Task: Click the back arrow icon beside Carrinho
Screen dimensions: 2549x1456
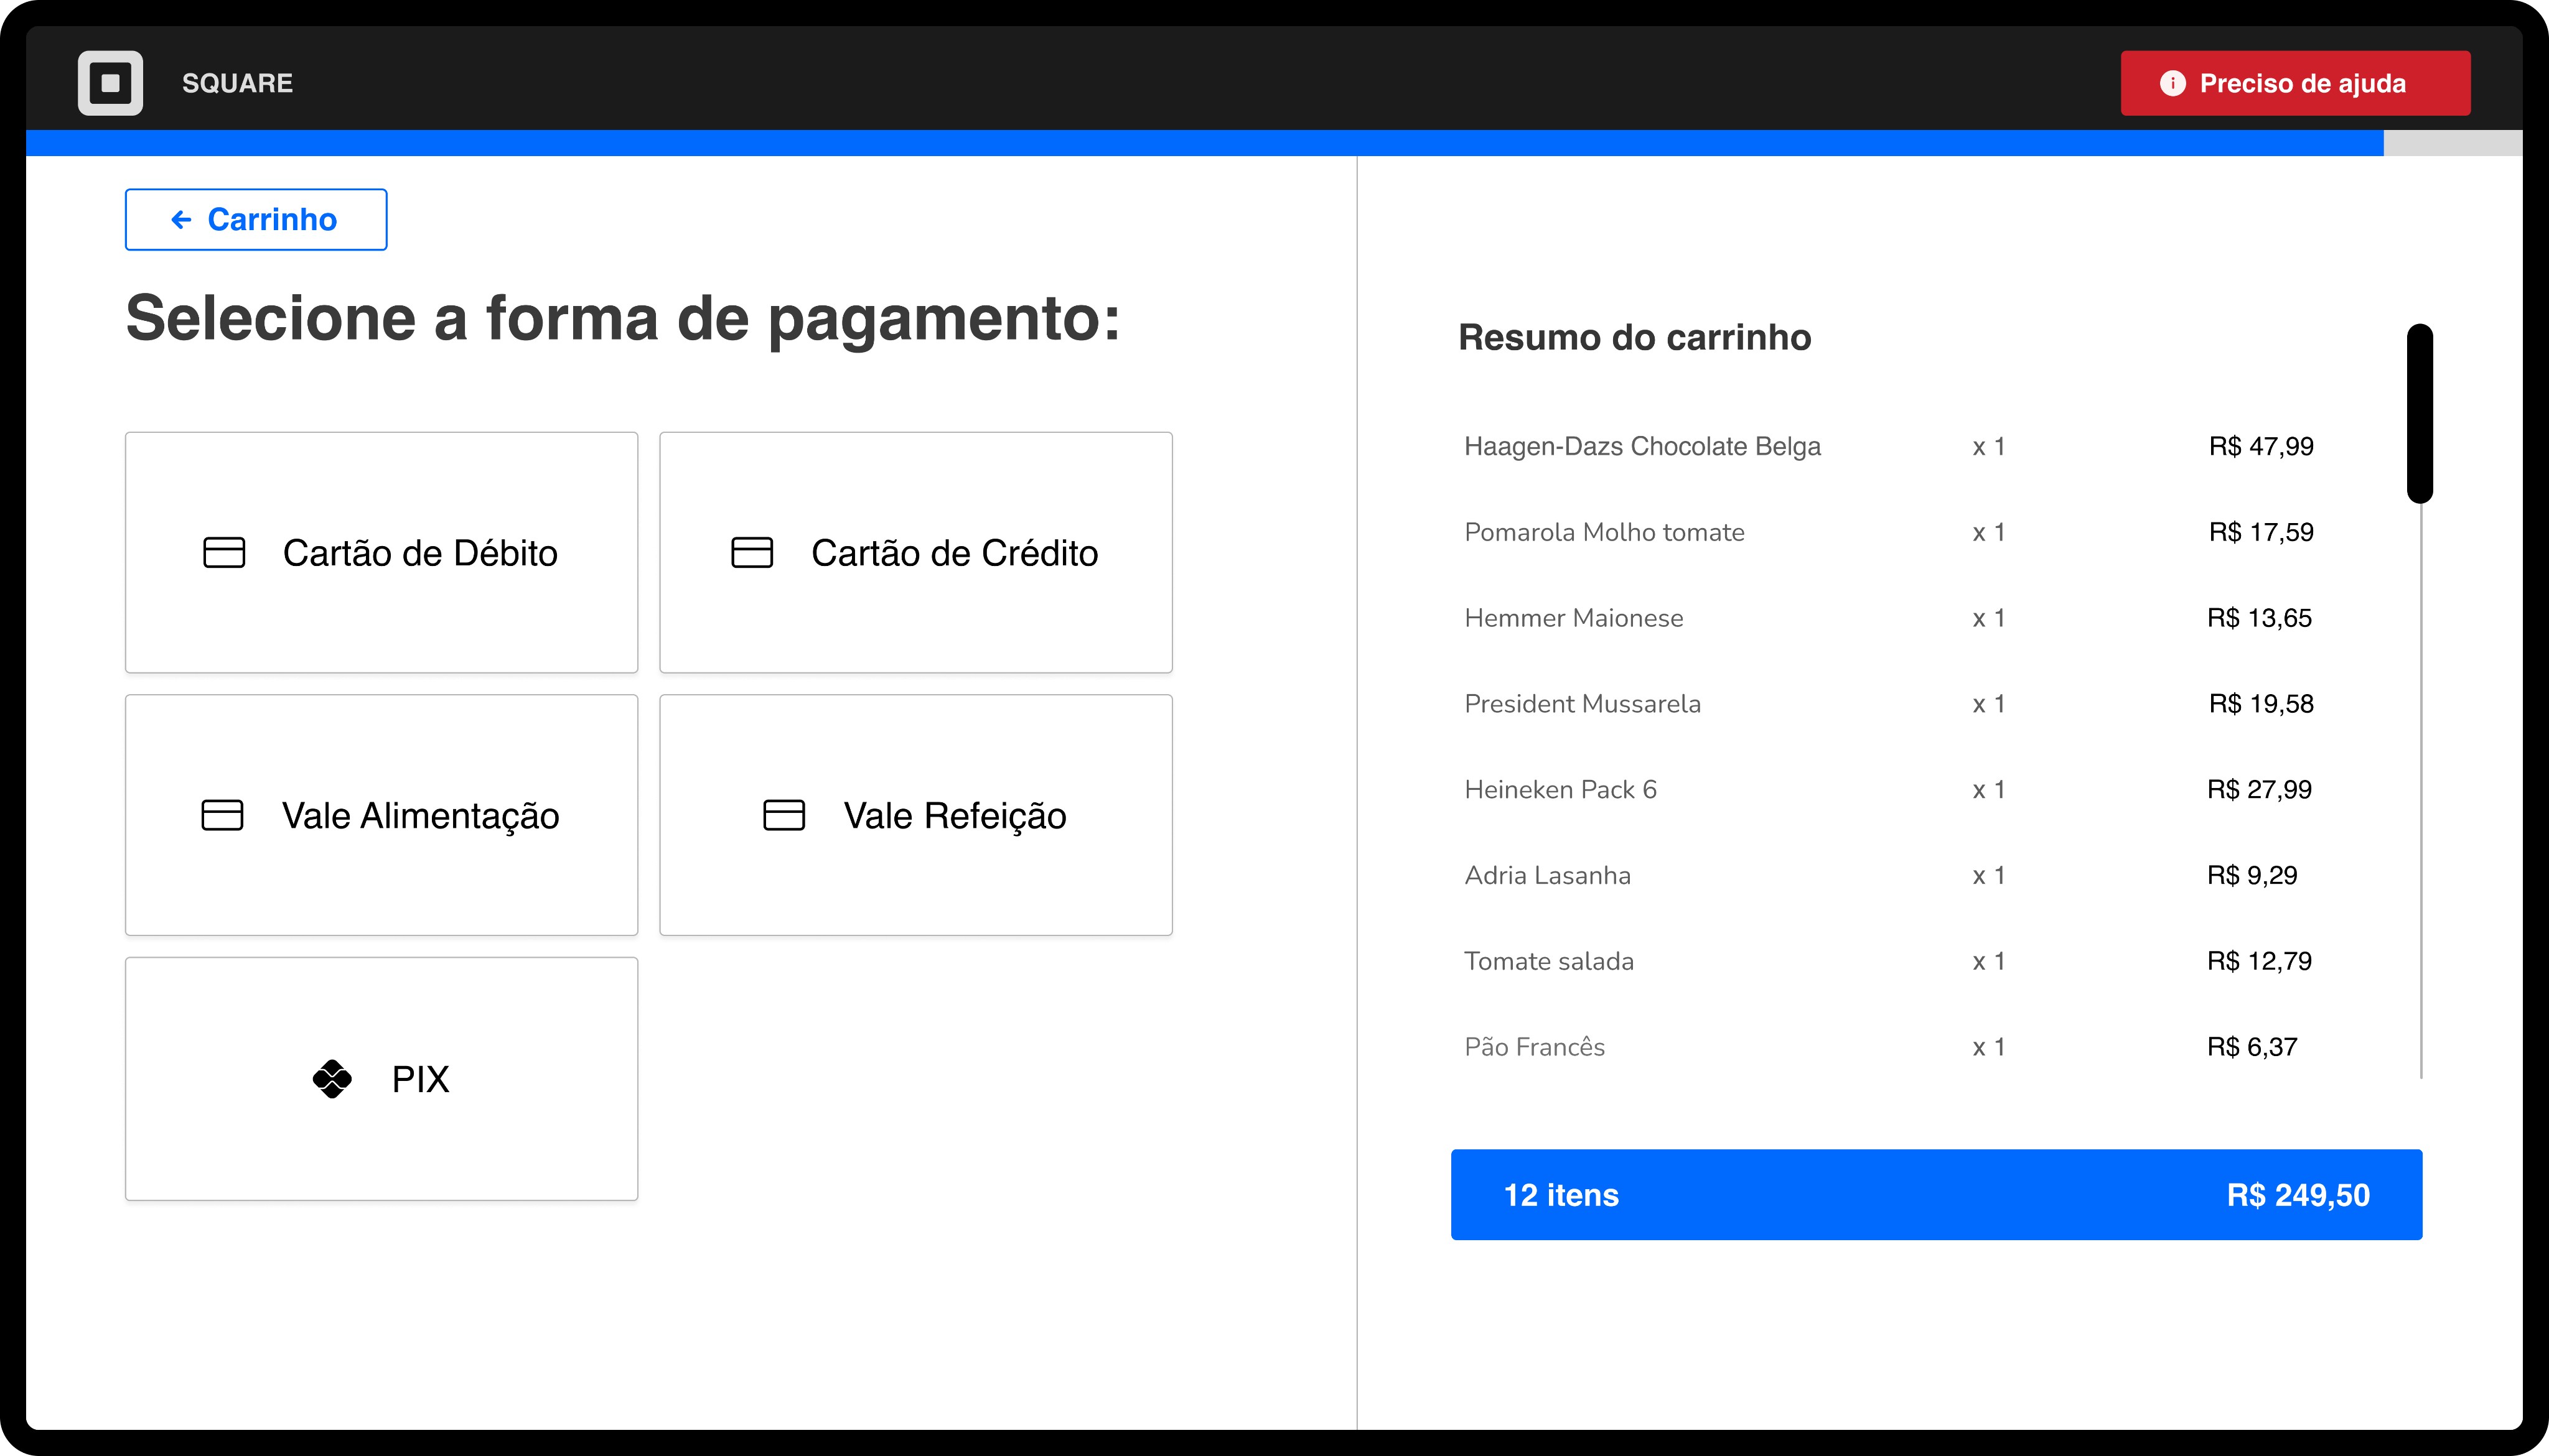Action: click(x=181, y=219)
